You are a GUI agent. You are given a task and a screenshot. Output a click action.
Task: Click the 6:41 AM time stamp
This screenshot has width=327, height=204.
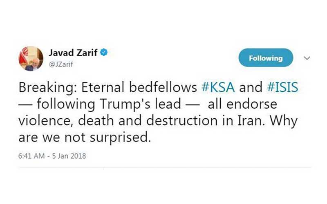30,157
